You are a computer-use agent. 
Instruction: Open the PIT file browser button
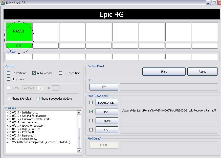104,87
